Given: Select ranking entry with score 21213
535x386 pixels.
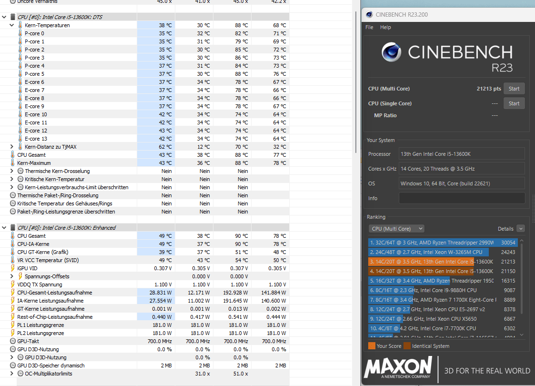Looking at the screenshot, I should tap(443, 262).
